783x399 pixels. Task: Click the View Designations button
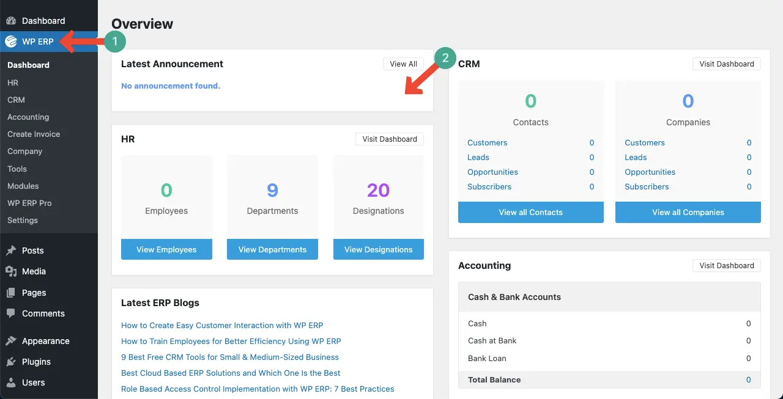pos(379,249)
